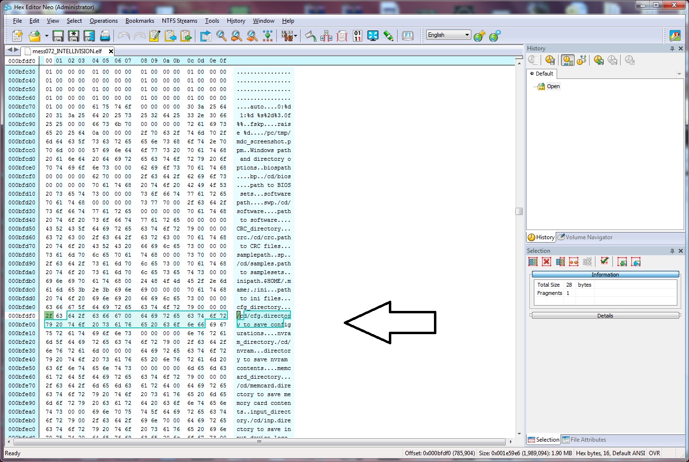Click the vertical scrollbar thumb in hex view

click(x=519, y=211)
